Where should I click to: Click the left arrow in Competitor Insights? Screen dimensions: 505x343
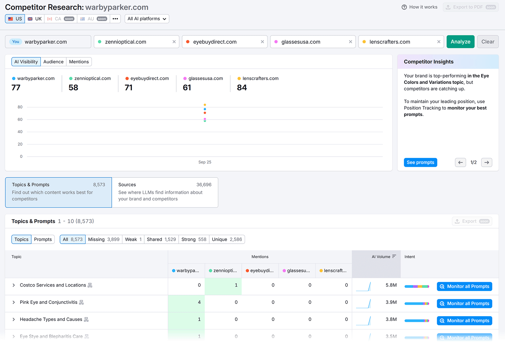(x=460, y=162)
